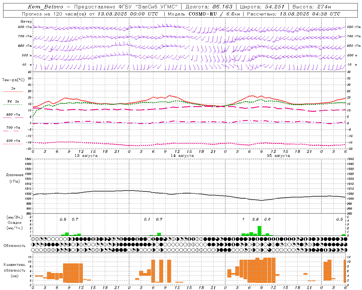Click the '(мм/3ч.)' precipitation unit label

click(15, 217)
